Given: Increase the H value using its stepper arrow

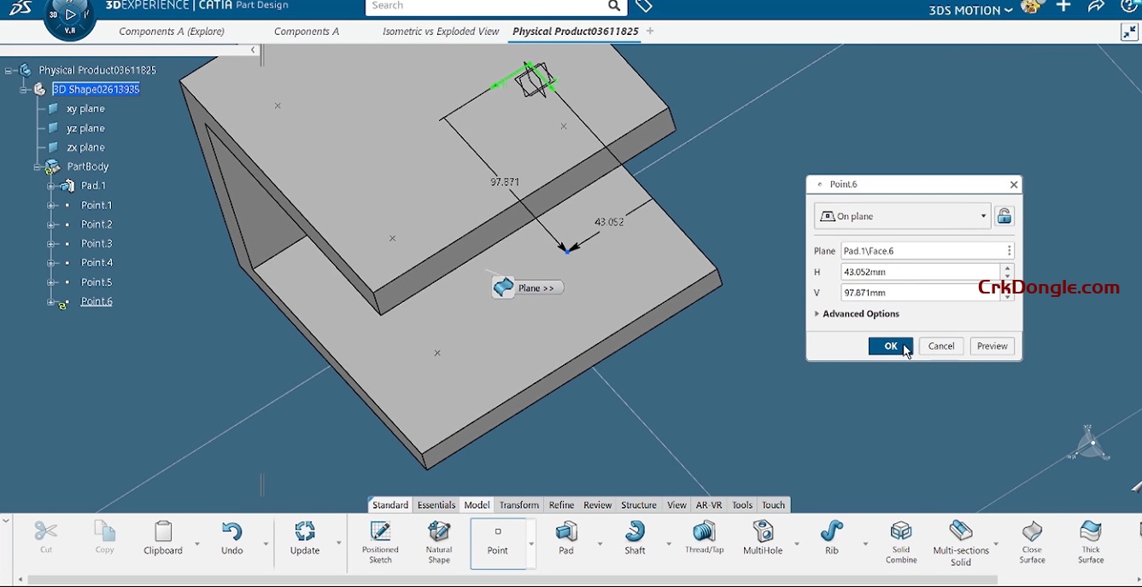Looking at the screenshot, I should pos(1008,268).
